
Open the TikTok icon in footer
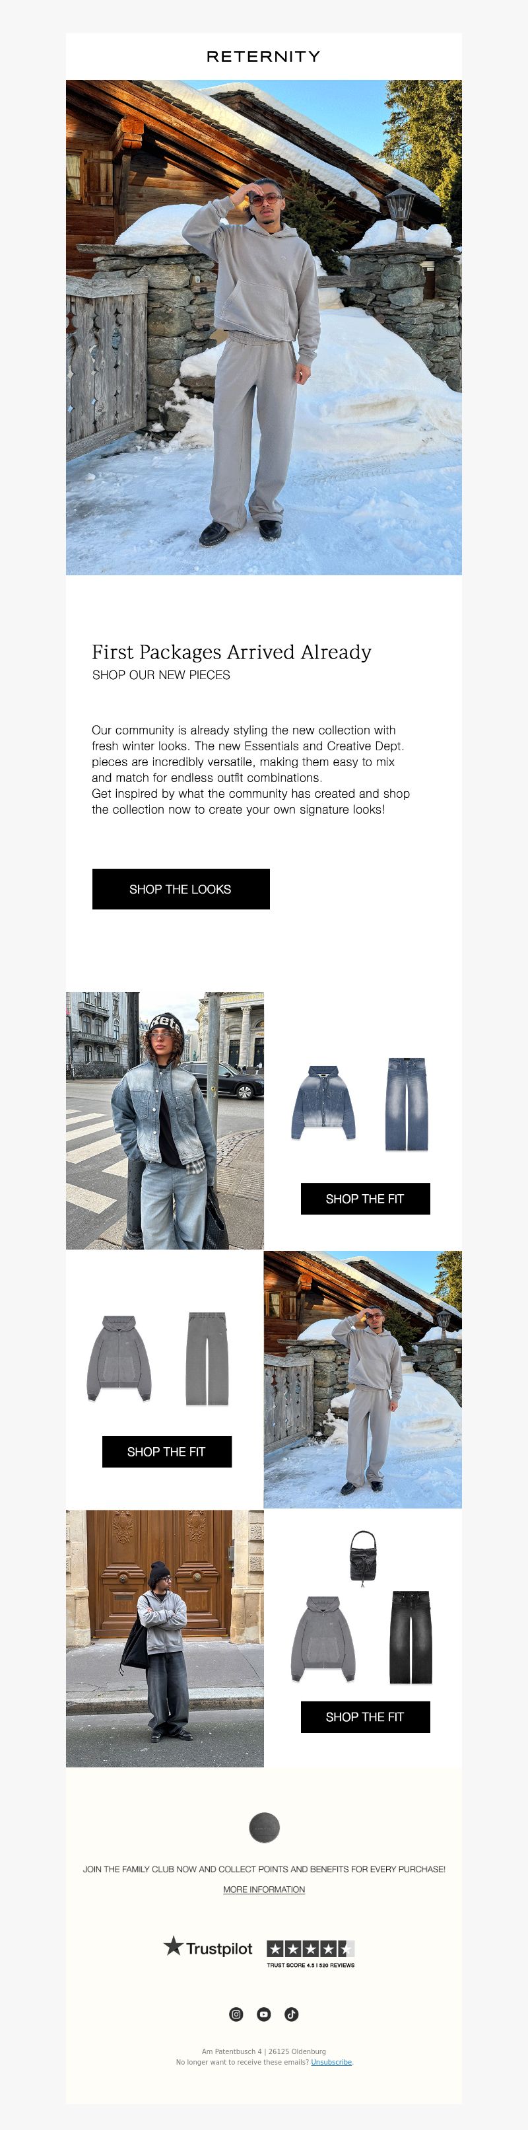tap(292, 2013)
